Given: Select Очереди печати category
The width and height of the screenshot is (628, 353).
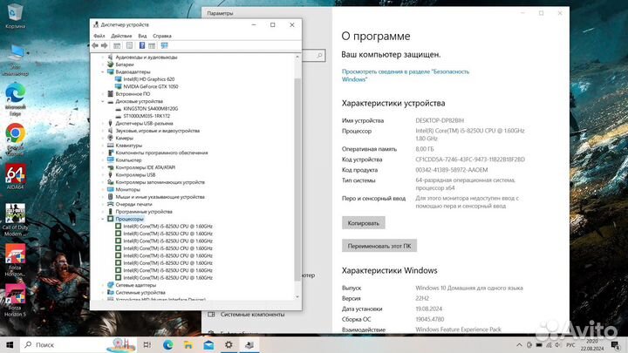Looking at the screenshot, I should 133,204.
